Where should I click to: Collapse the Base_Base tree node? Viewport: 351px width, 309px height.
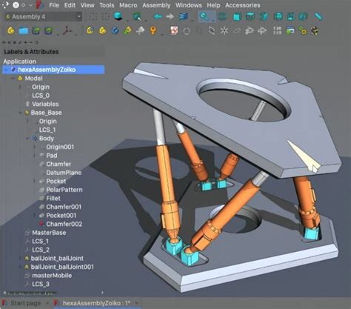coord(21,113)
